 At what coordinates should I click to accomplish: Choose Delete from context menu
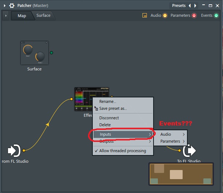[x=123, y=125]
